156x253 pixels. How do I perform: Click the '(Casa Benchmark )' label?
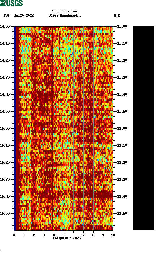(x=65, y=16)
